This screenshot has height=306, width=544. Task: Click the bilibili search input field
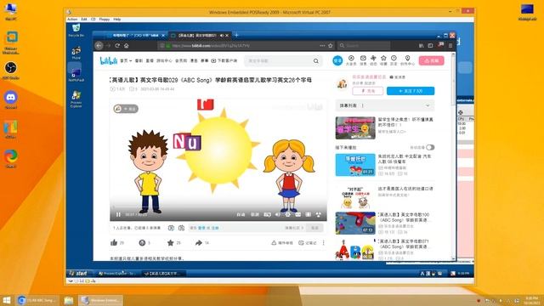[x=279, y=61]
